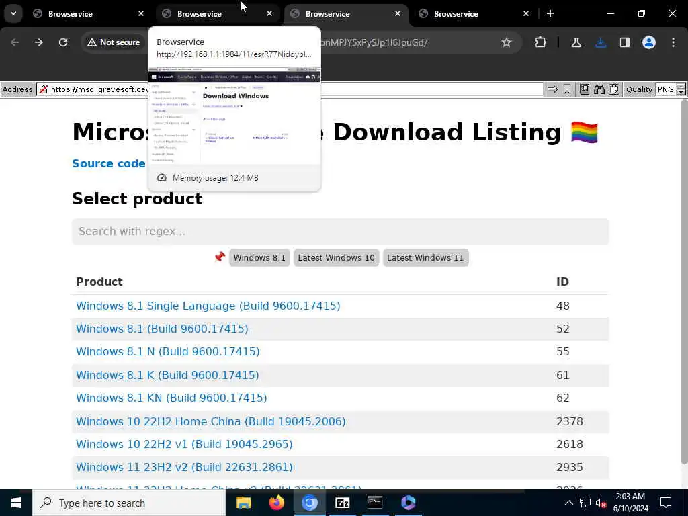The width and height of the screenshot is (688, 516).
Task: Click the taskbar search box
Action: [129, 503]
